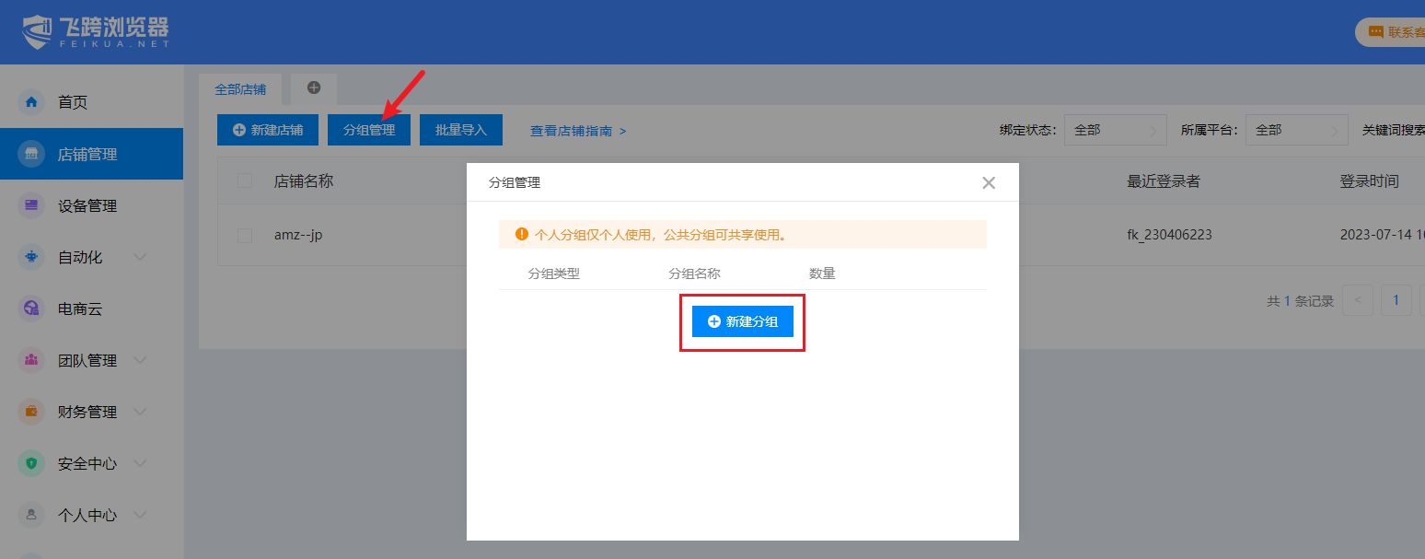Screen dimensions: 1425x559
Task: Click the 自动化 robot icon
Action: (31, 257)
